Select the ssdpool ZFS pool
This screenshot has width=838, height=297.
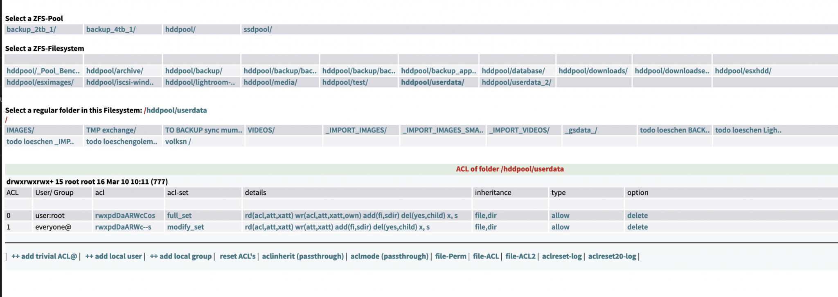click(x=257, y=29)
